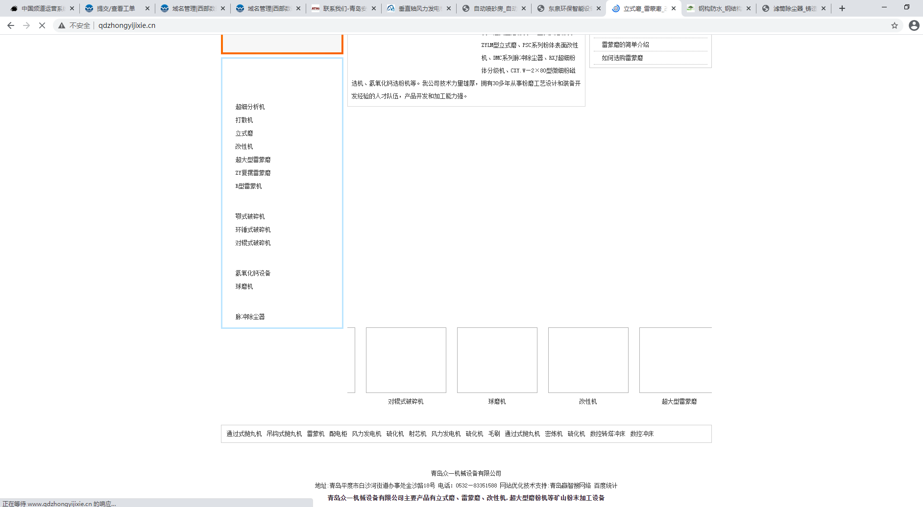The height and width of the screenshot is (507, 923).
Task: Click the 改性机 product thumbnail
Action: pyautogui.click(x=588, y=360)
